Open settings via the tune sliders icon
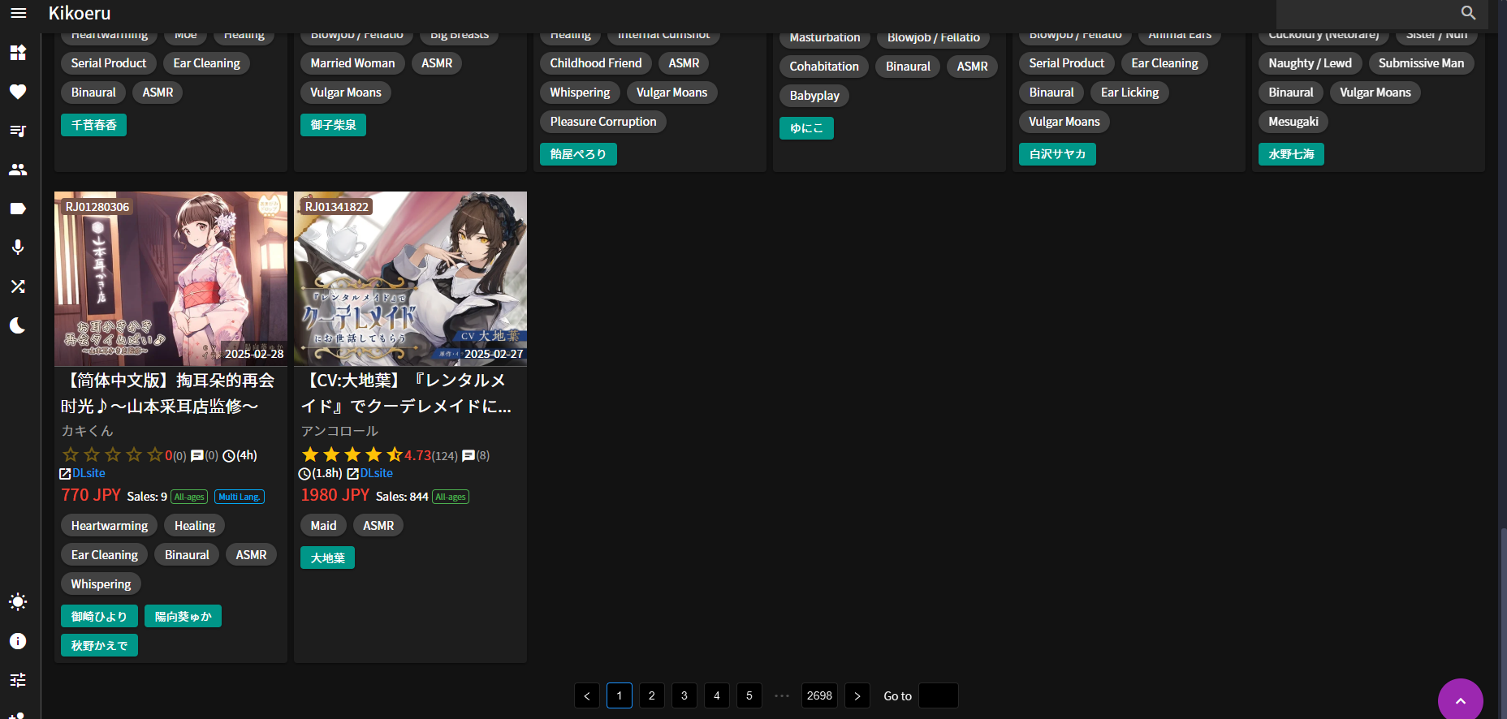 pyautogui.click(x=18, y=680)
